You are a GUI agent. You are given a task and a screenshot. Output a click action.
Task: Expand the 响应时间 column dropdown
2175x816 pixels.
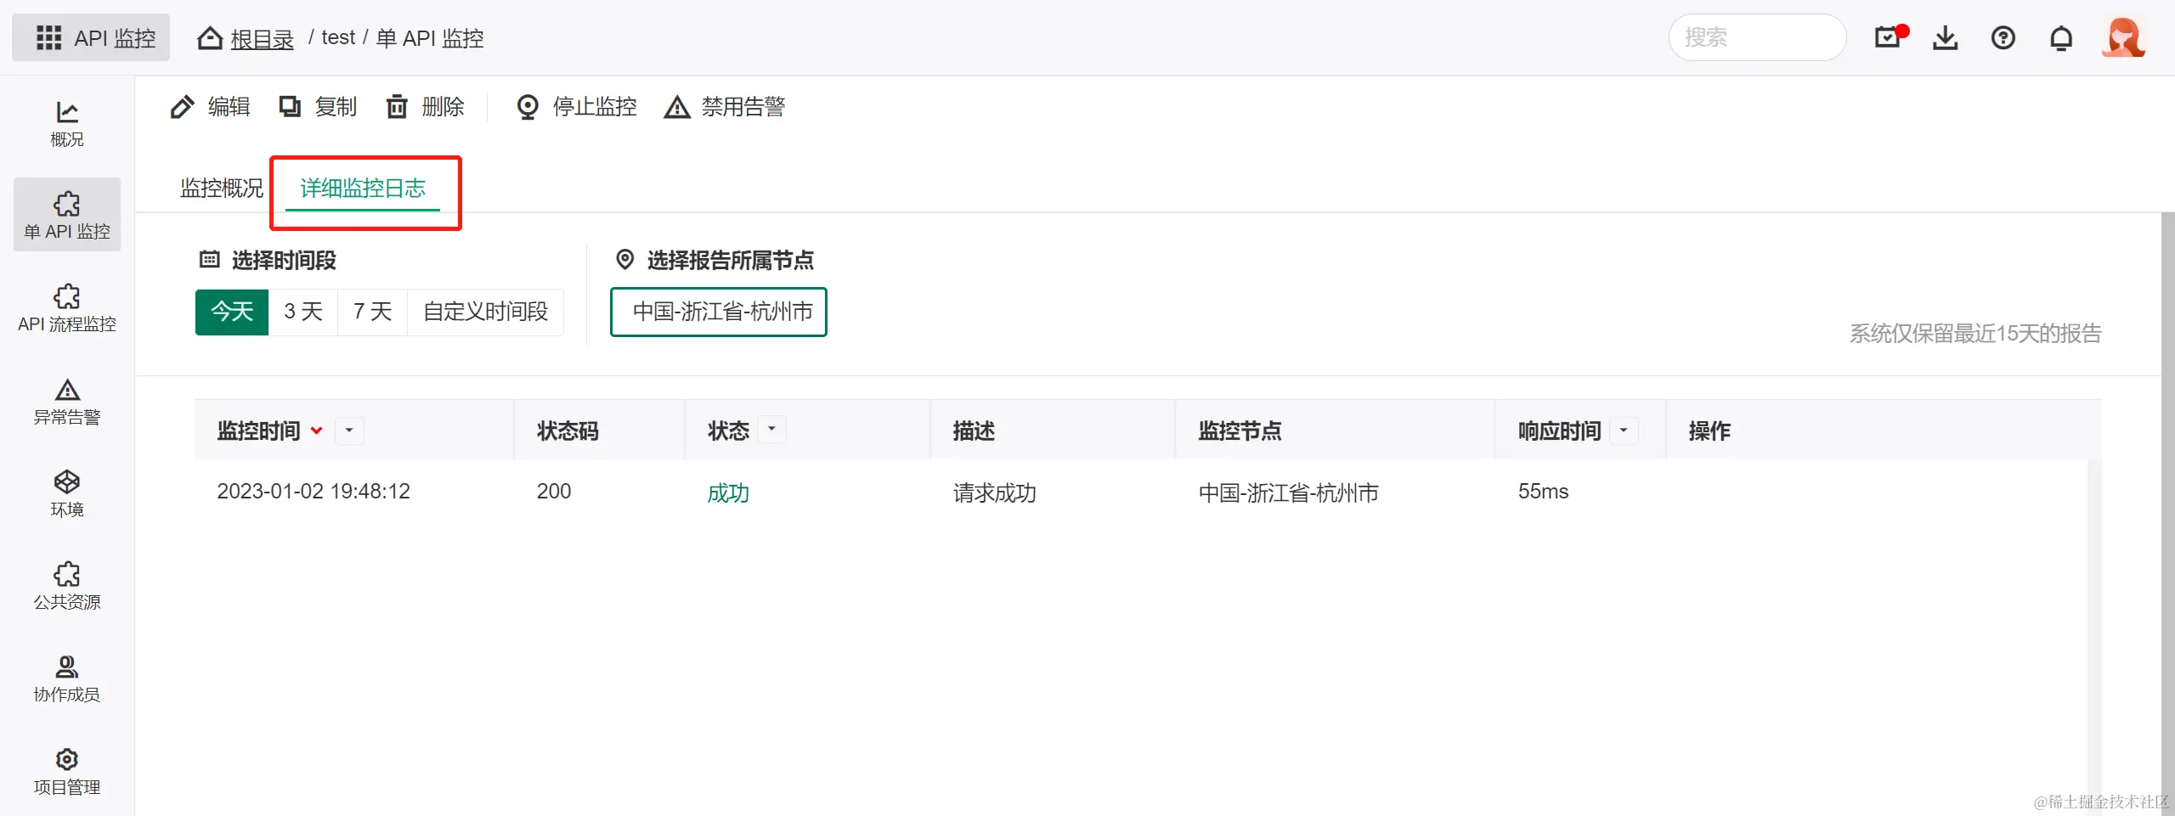(1624, 431)
